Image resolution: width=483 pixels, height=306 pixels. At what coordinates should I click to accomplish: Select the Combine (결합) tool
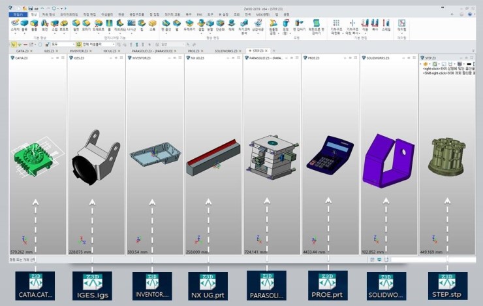point(201,25)
